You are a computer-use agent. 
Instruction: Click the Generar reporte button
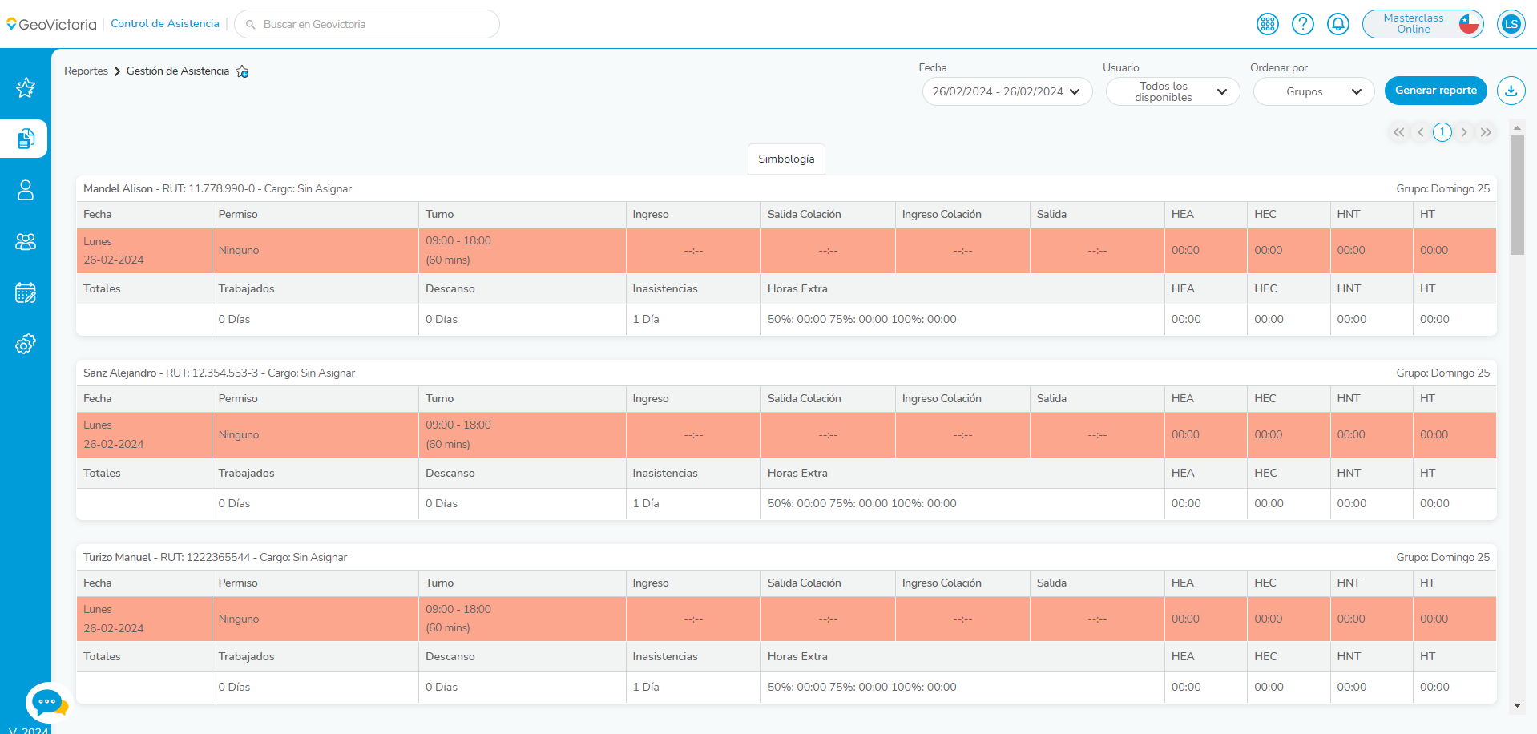[1435, 91]
